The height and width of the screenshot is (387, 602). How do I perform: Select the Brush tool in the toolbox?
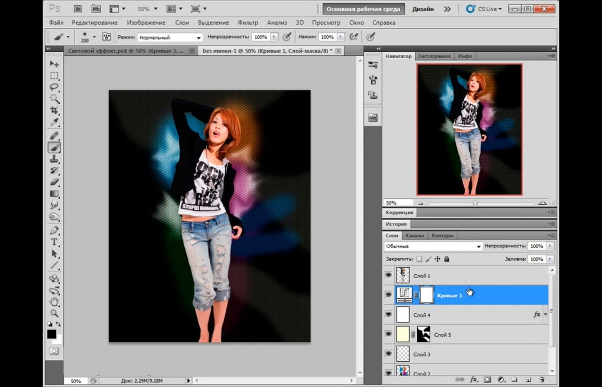coord(55,147)
